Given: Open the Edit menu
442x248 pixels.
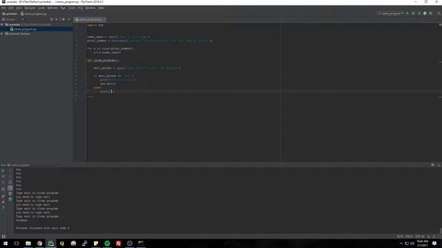Looking at the screenshot, I should (x=11, y=8).
